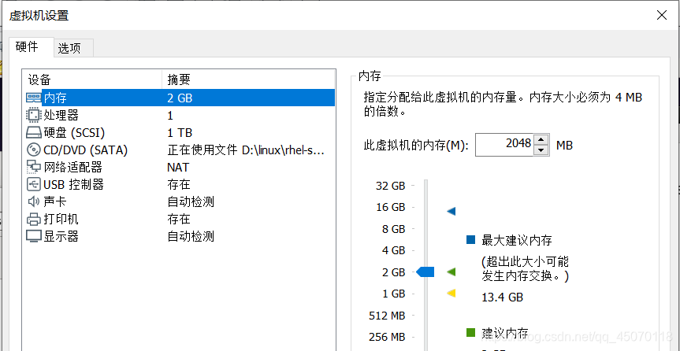Select the CD/DVD (SATA) row label
Image resolution: width=680 pixels, height=351 pixels.
[x=85, y=150]
